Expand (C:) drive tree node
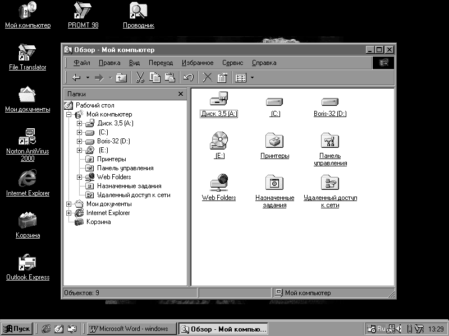The width and height of the screenshot is (449, 336). pos(79,133)
